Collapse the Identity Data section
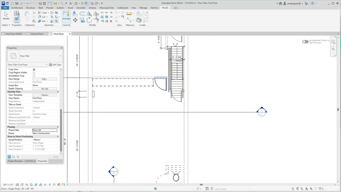Viewport: 341px width, 192px height. coord(58,92)
